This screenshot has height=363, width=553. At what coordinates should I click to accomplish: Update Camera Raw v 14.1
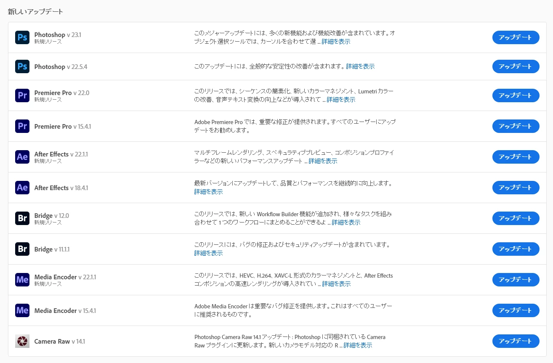coord(516,341)
